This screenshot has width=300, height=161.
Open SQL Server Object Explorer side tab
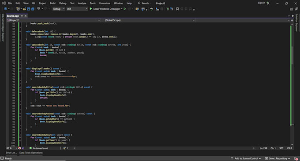click(3, 27)
